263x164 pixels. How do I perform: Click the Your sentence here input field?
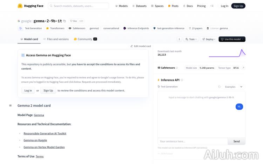click(x=193, y=141)
